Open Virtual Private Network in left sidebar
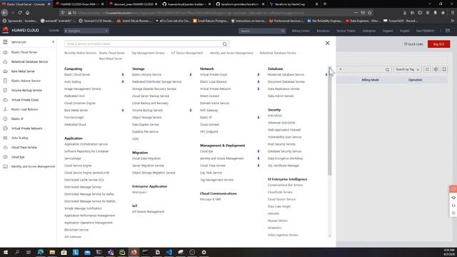The height and width of the screenshot is (257, 457). click(26, 128)
